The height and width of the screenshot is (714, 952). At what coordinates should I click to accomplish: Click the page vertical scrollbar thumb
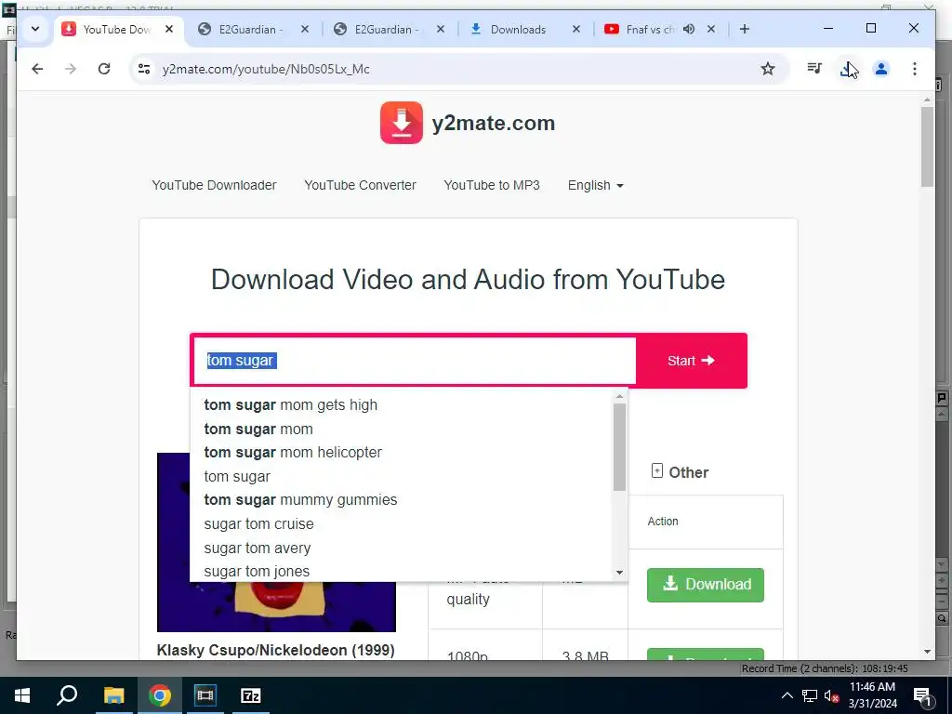pos(927,147)
